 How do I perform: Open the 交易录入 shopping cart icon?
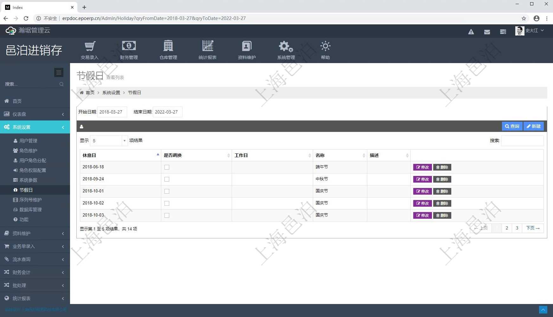[90, 47]
